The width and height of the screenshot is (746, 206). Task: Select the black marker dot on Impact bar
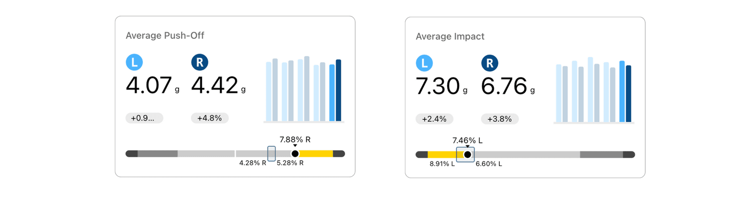(467, 155)
